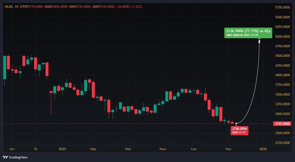Click the Мар label on the time axis
Image resolution: width=295 pixels, height=162 pixels.
coord(93,149)
